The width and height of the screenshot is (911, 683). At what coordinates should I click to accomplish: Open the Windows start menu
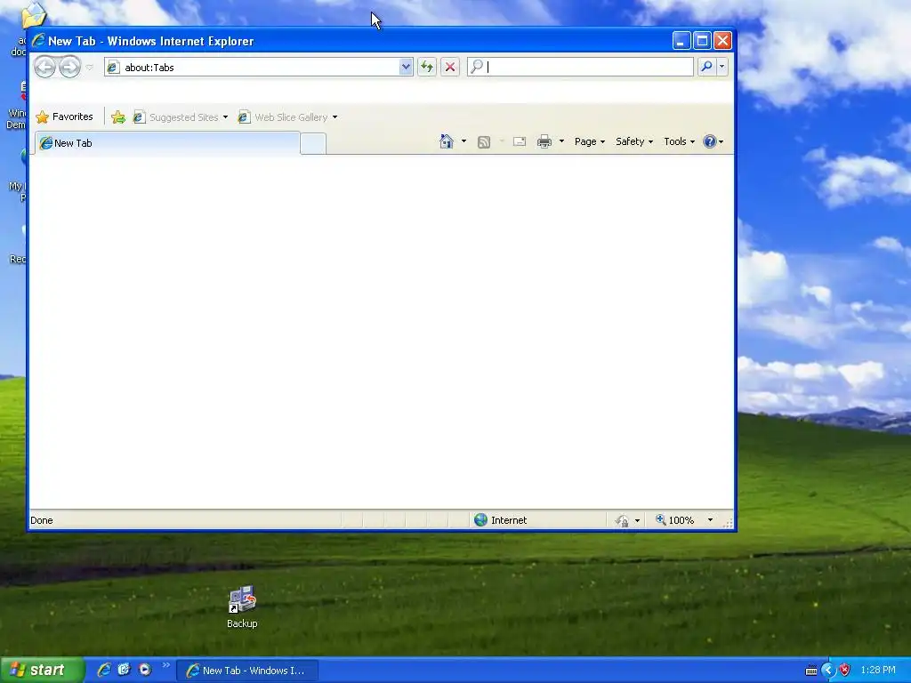click(42, 670)
